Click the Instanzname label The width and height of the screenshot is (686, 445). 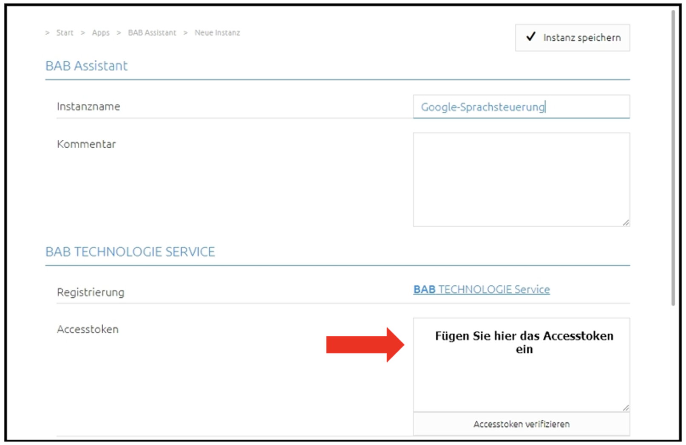(x=88, y=107)
